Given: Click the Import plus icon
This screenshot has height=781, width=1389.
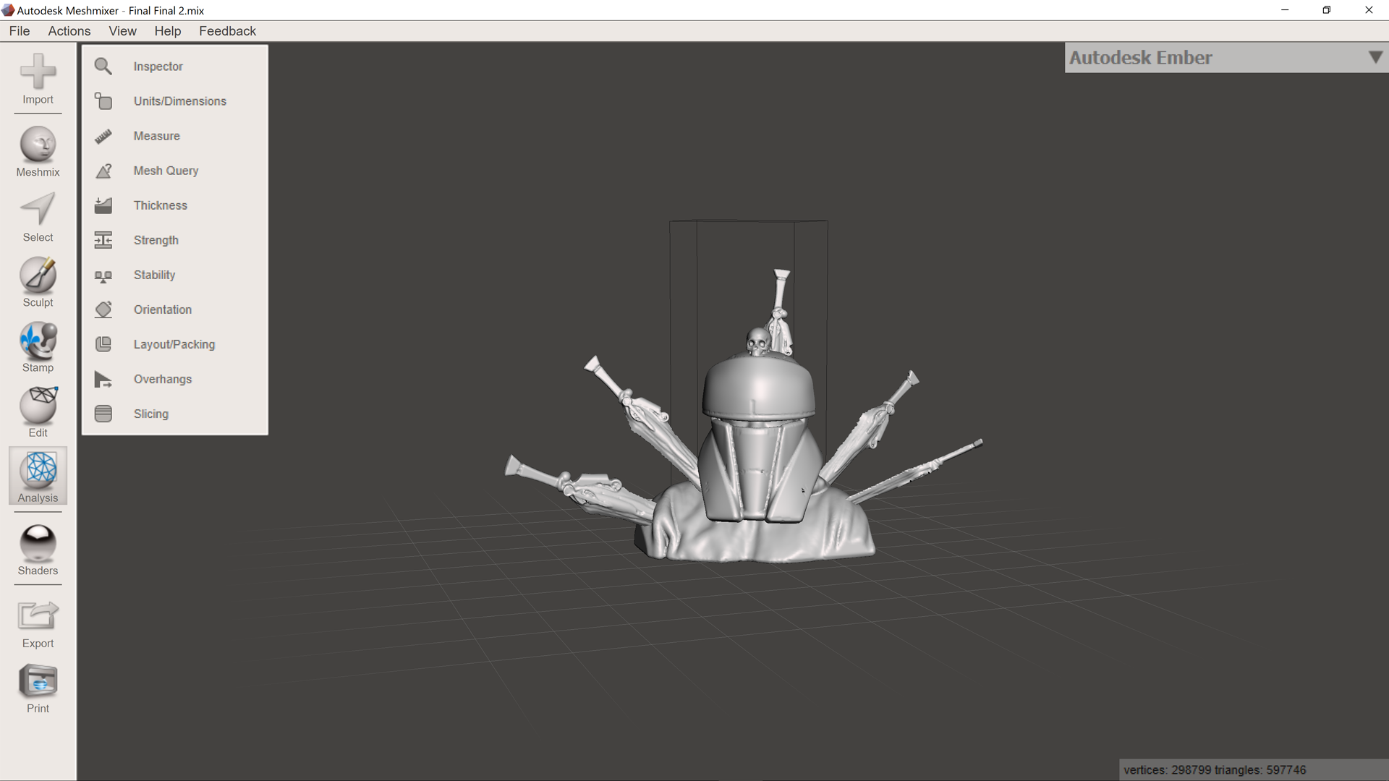Looking at the screenshot, I should click(38, 71).
